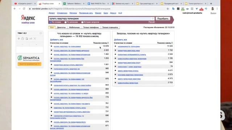
Task: Select the 'По словам' radio option
Action: coord(50,22)
